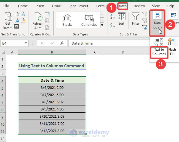Switch to the Draw tab
Image resolution: width=179 pixels, height=142 pixels.
(x=56, y=6)
